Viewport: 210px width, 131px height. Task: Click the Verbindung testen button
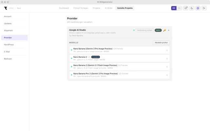[x=144, y=30]
